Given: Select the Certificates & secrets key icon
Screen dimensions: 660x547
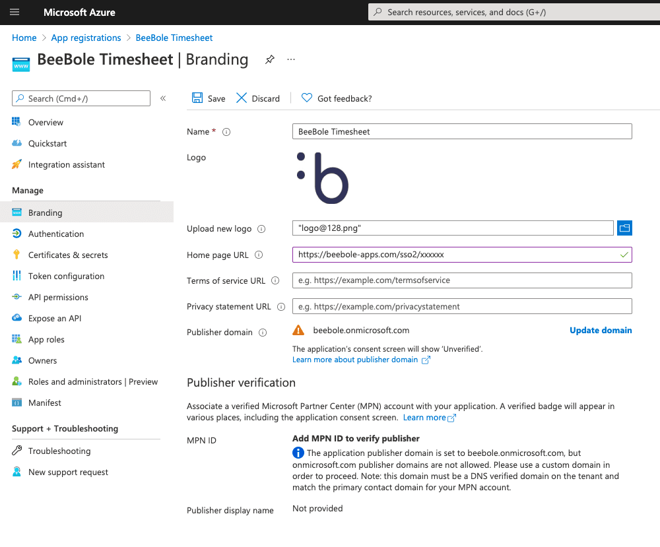Looking at the screenshot, I should coord(16,255).
